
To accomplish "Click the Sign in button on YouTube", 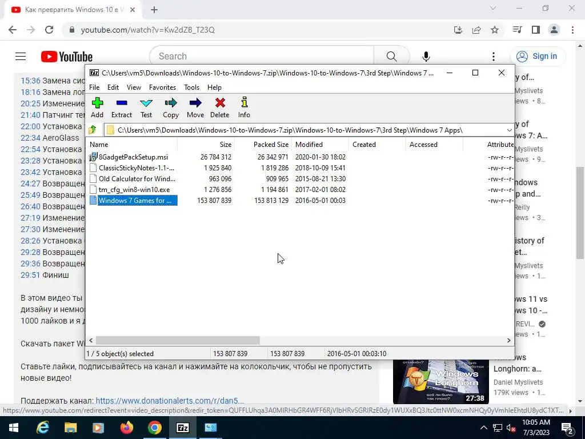I will (x=538, y=57).
